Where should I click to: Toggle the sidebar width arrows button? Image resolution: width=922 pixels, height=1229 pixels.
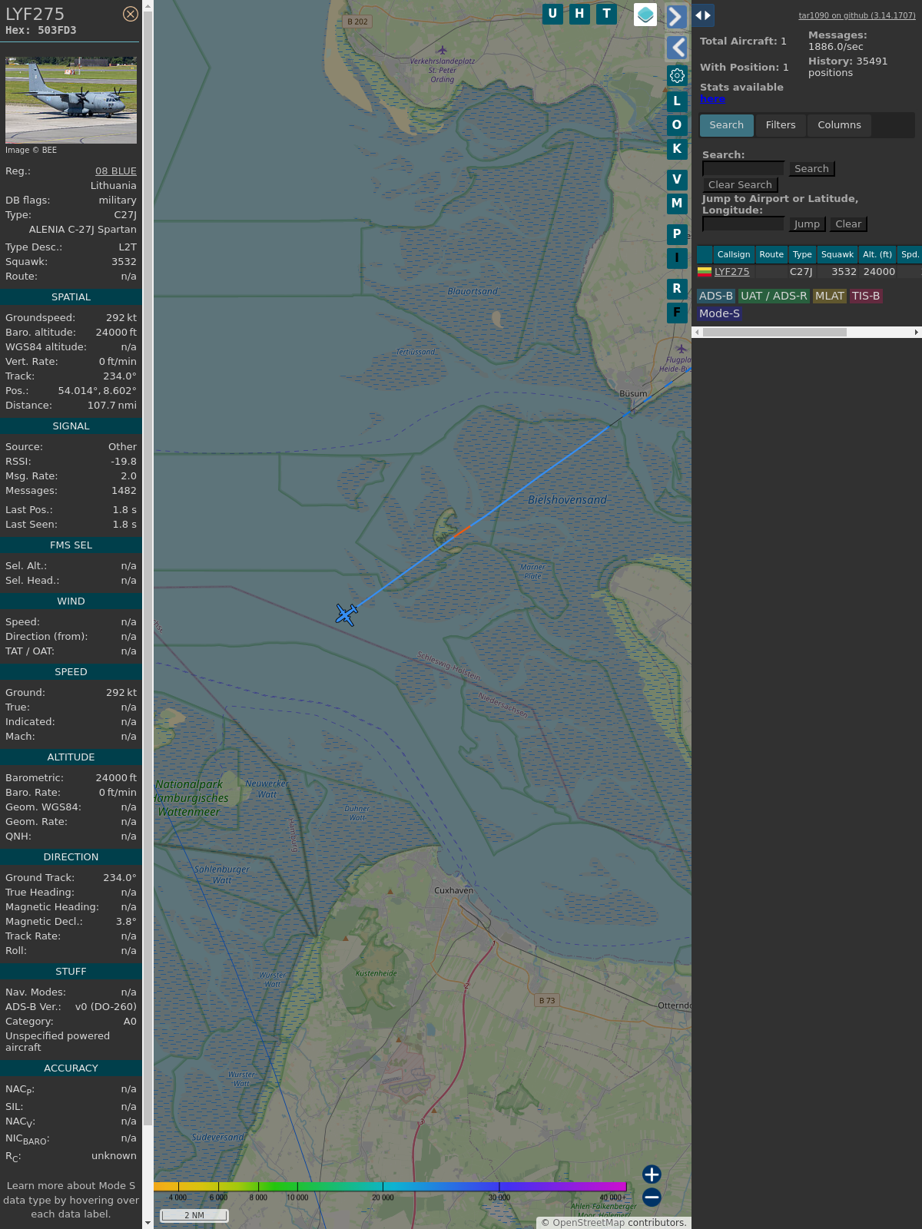[x=703, y=15]
